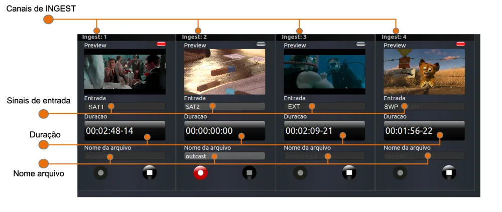Open the SAT2 input selector on Ingest 2

(x=225, y=106)
